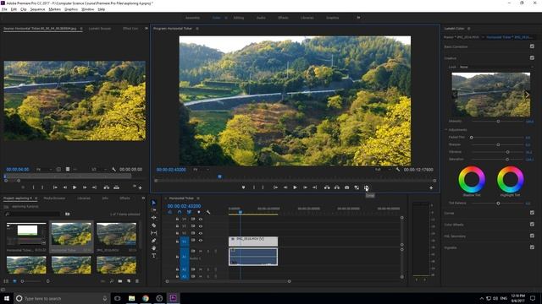This screenshot has width=542, height=304.
Task: Switch Project panel to list view
Action: (6, 281)
